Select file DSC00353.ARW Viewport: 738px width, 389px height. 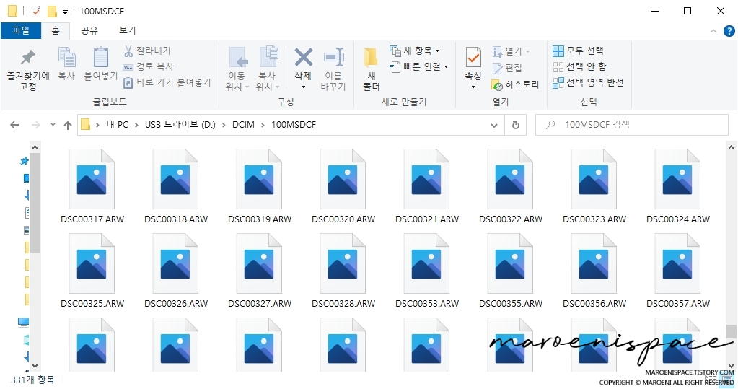(x=427, y=271)
